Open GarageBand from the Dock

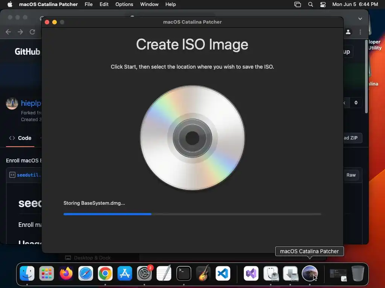click(x=203, y=273)
